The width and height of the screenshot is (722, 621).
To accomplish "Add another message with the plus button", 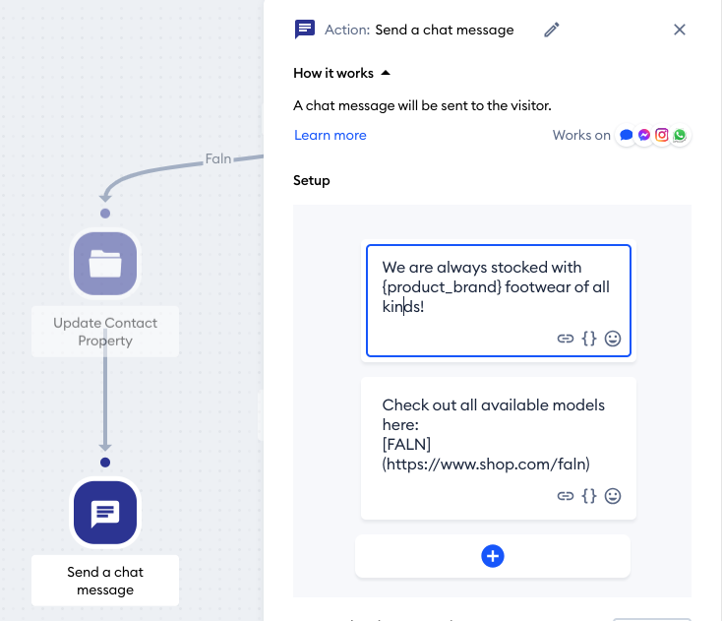I will [493, 556].
